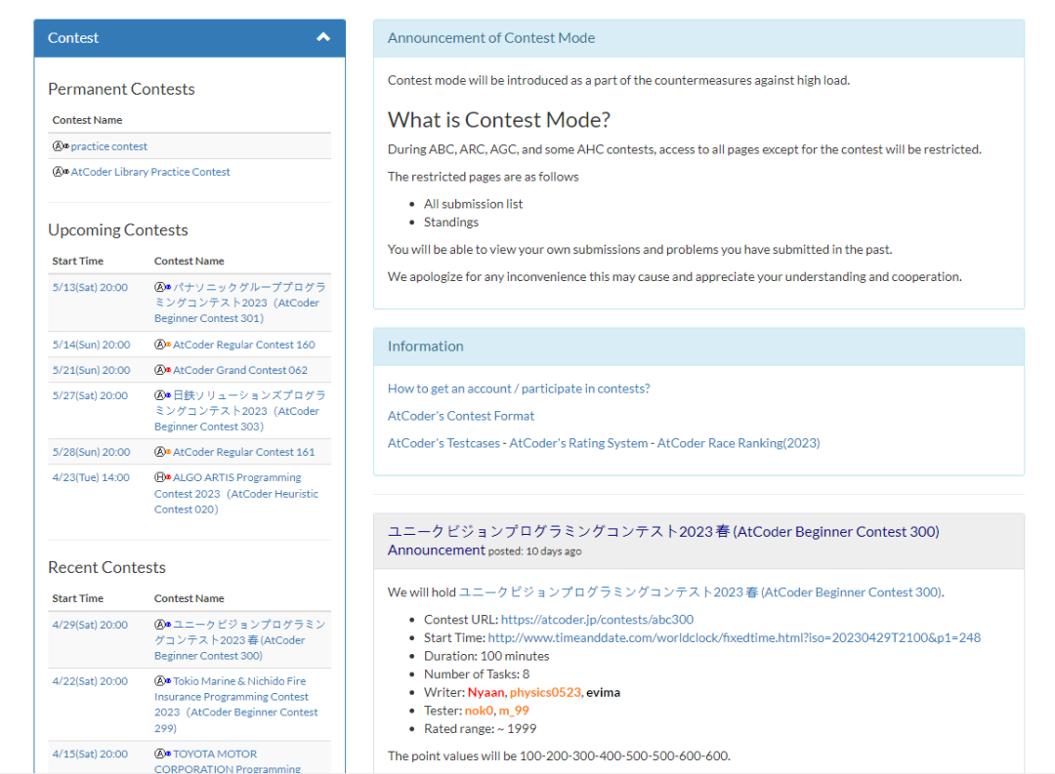
Task: Click start time 5/27(Sat) 20:00
Action: click(x=90, y=395)
